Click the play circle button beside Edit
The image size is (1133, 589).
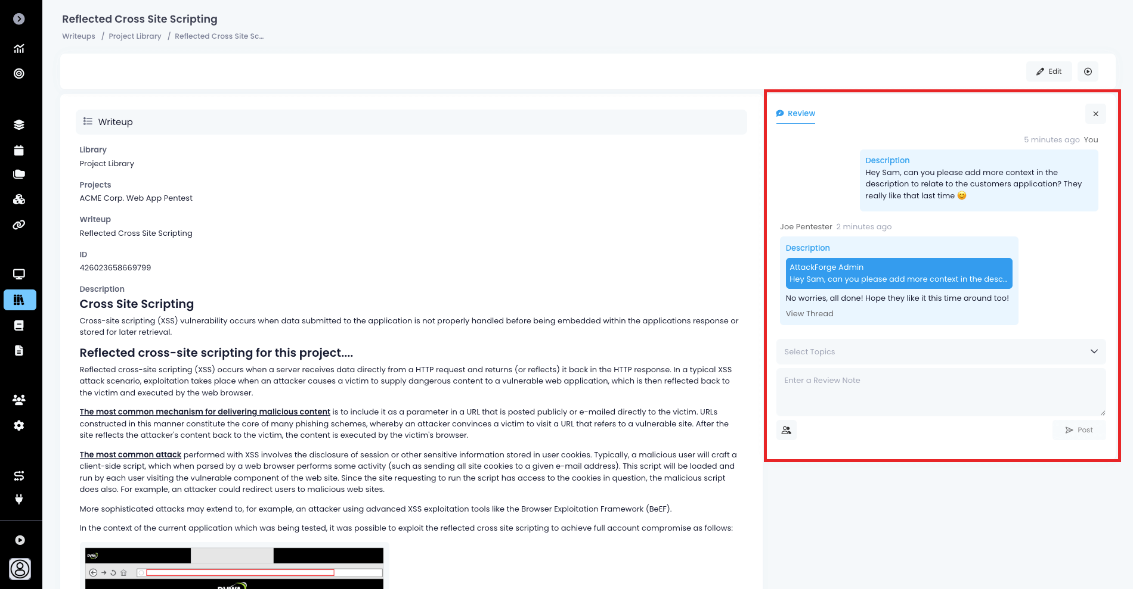pos(1088,71)
